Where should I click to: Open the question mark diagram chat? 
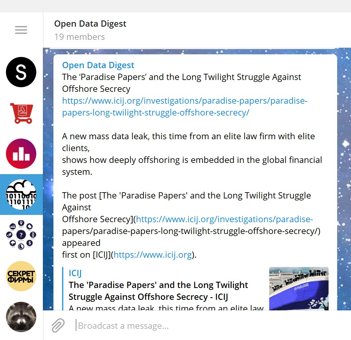(x=21, y=235)
